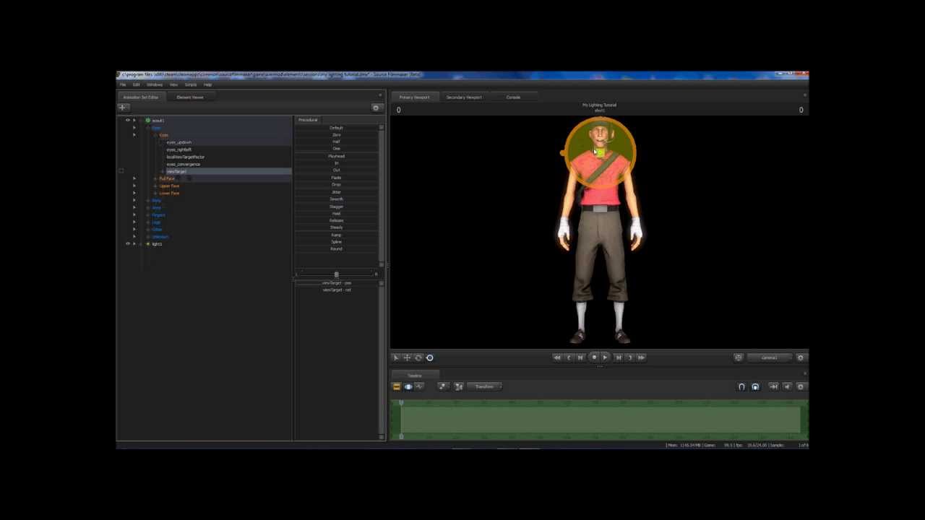Viewport: 925px width, 520px height.
Task: Click the timeline icon left of Transform dropdown
Action: click(x=458, y=386)
